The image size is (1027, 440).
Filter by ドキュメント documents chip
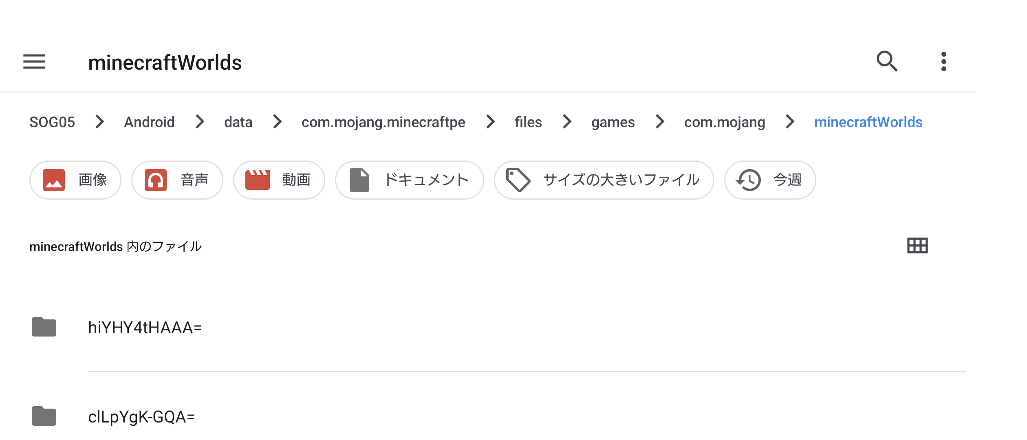(410, 180)
